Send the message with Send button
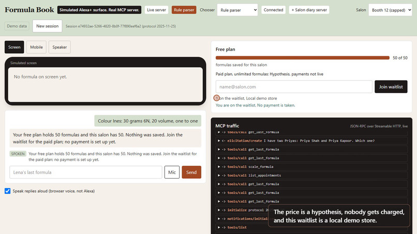This screenshot has width=417, height=234. [191, 172]
